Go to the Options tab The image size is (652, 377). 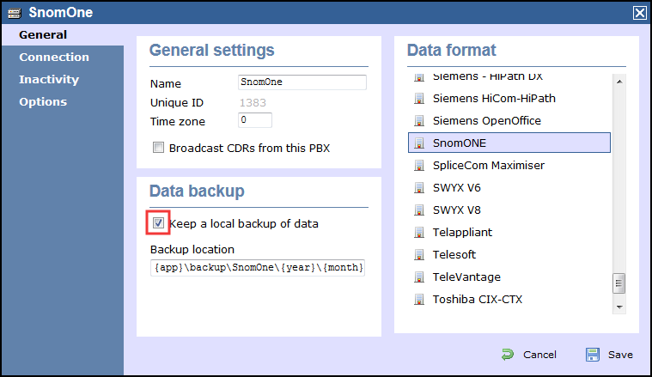pyautogui.click(x=43, y=102)
